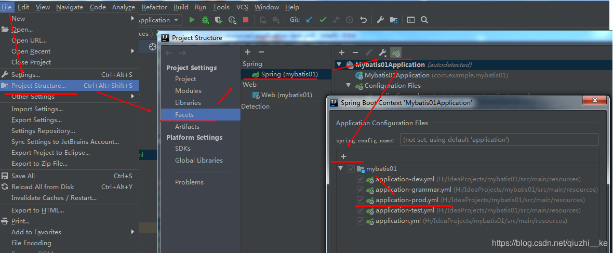613x253 pixels.
Task: Run with Coverage from the main toolbar
Action: pyautogui.click(x=219, y=20)
